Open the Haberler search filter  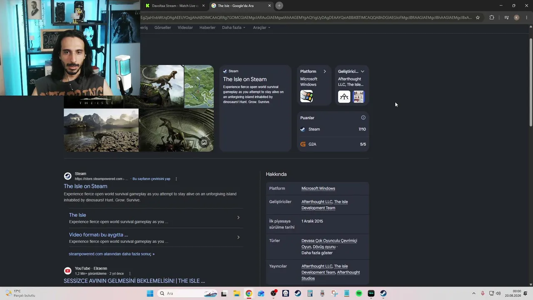207,27
